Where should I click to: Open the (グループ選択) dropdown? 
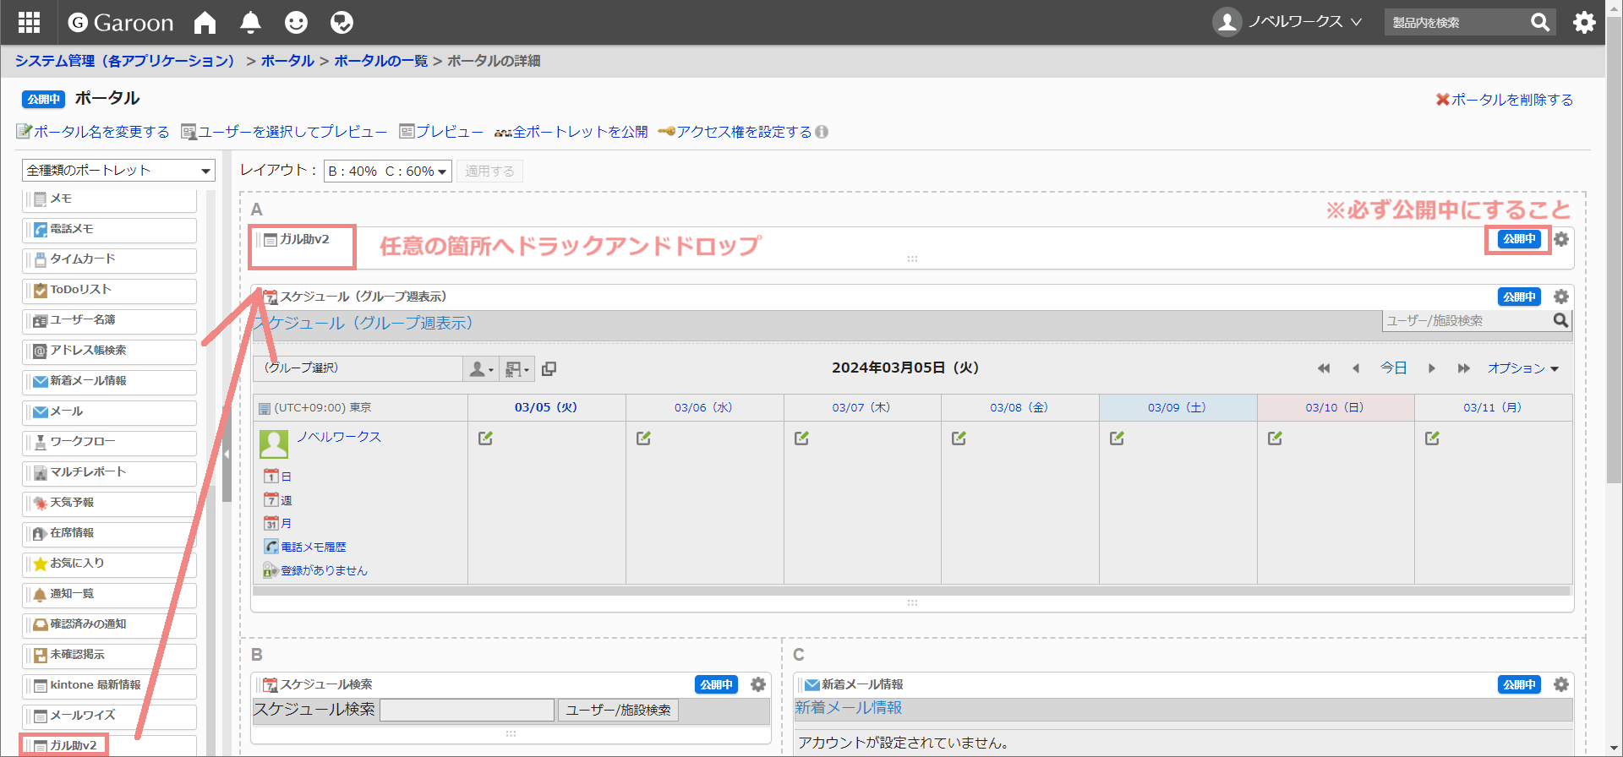tap(357, 368)
